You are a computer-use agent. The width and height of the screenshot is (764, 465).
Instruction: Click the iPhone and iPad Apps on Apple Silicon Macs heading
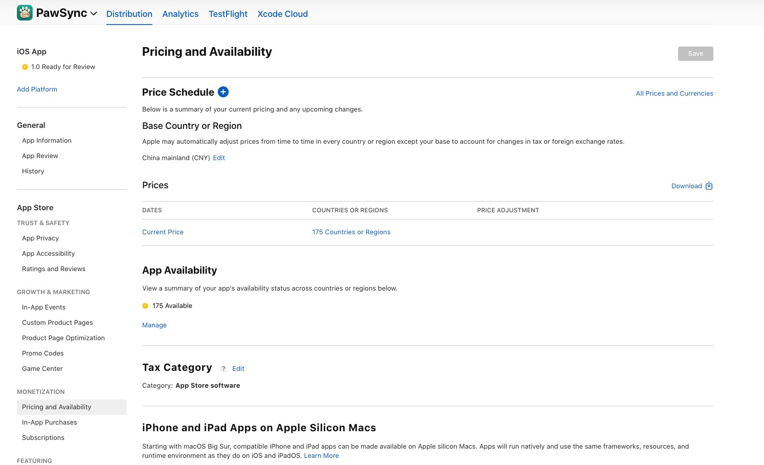coord(259,428)
